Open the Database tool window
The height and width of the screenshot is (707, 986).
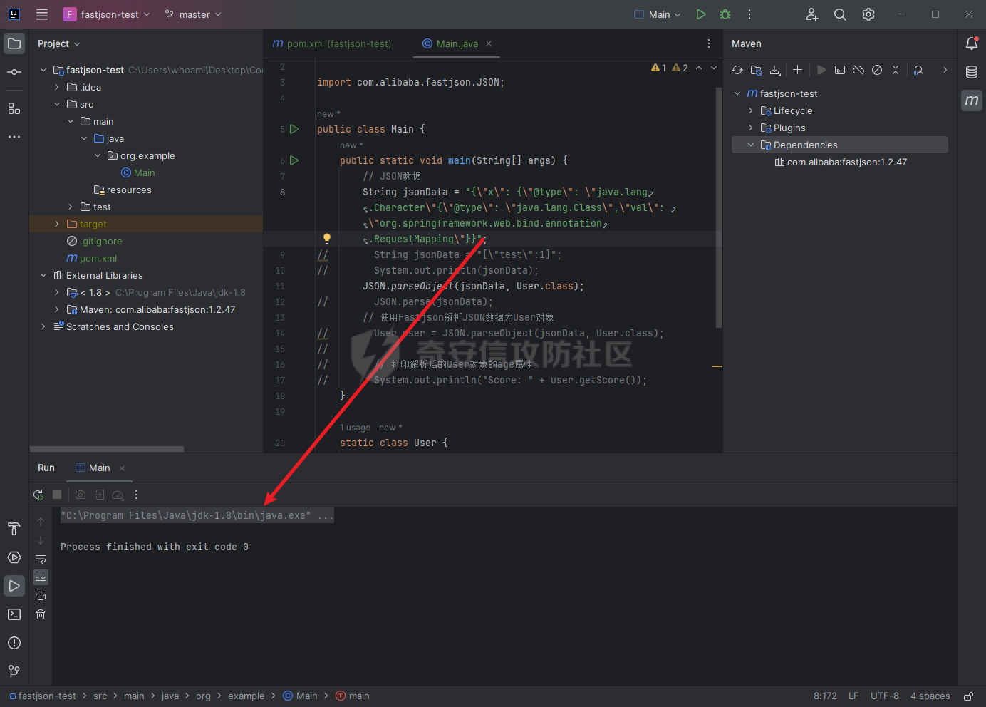point(972,72)
